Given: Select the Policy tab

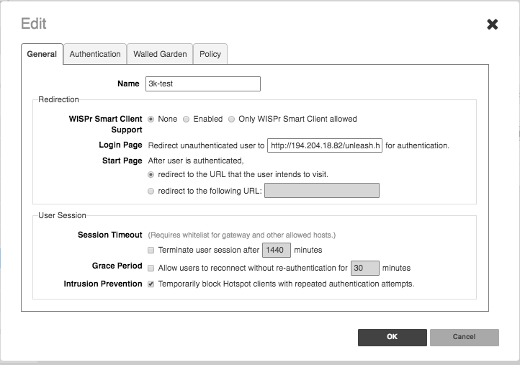Looking at the screenshot, I should (x=210, y=54).
